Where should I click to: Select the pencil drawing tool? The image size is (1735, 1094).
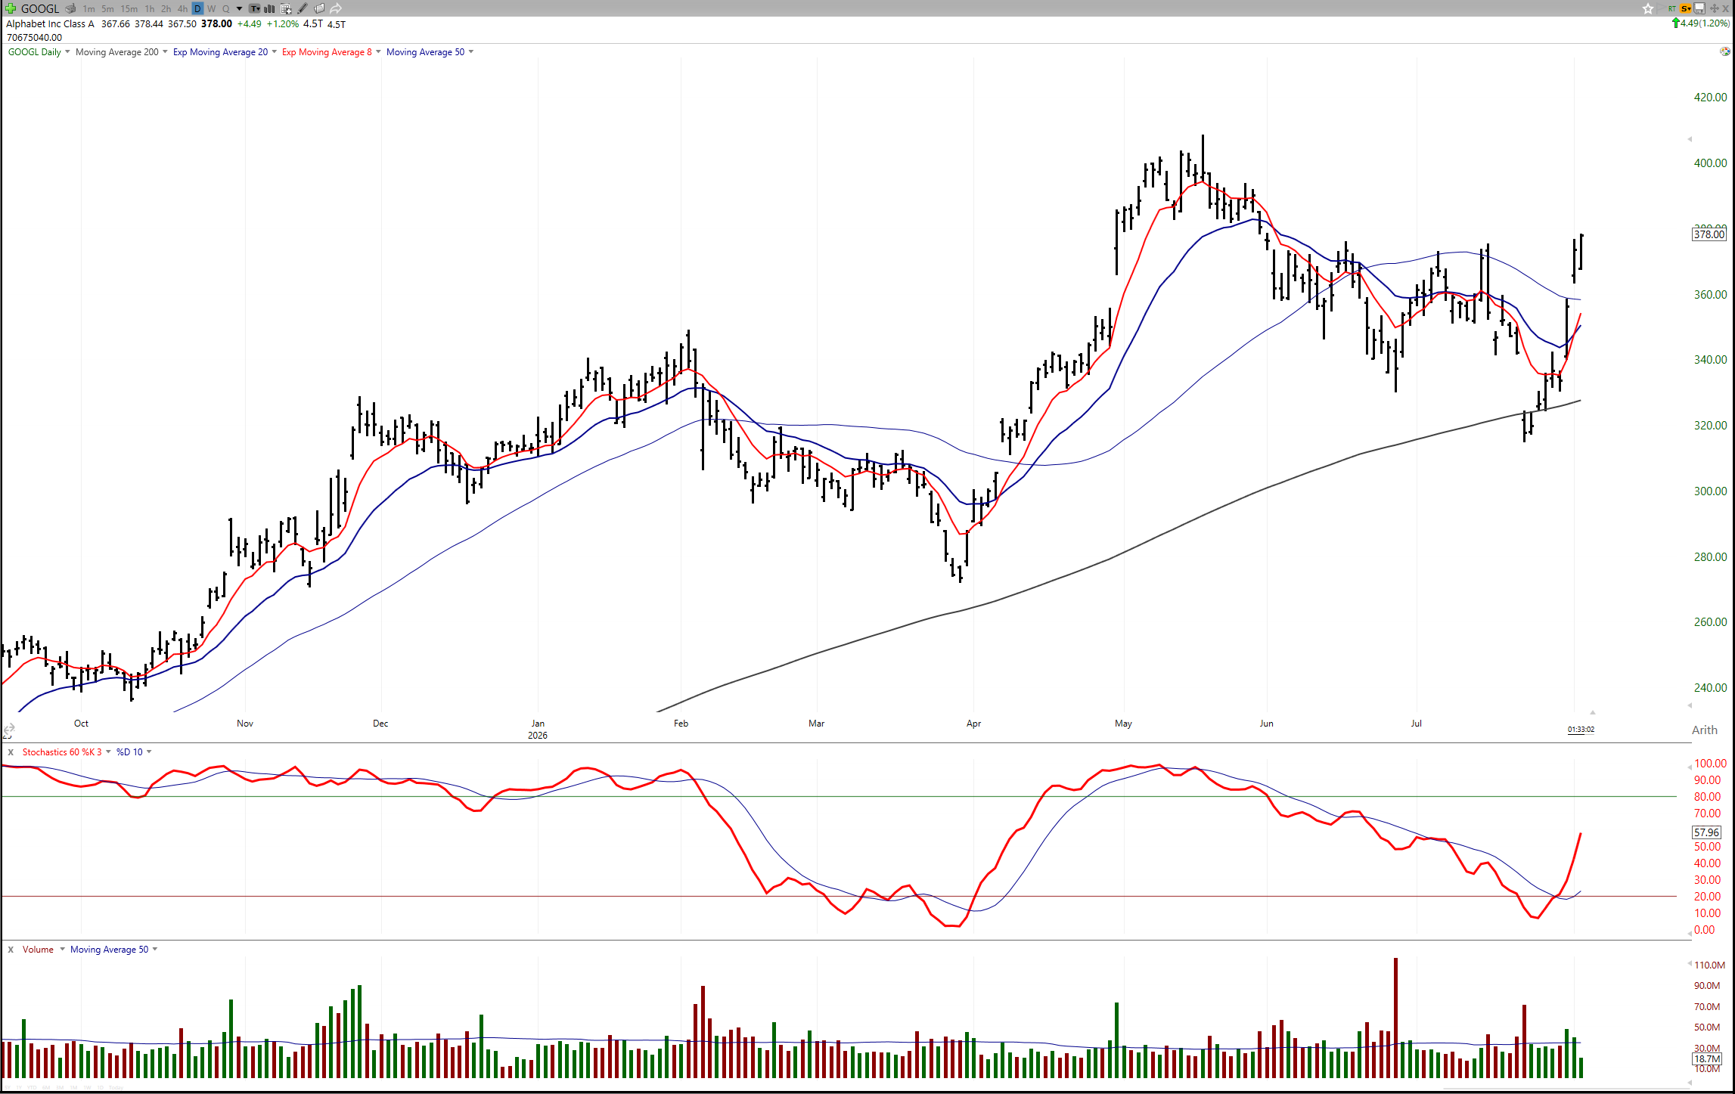tap(303, 9)
